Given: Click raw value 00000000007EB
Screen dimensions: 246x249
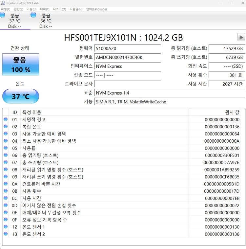Looking at the screenshot, I should click(222, 198).
